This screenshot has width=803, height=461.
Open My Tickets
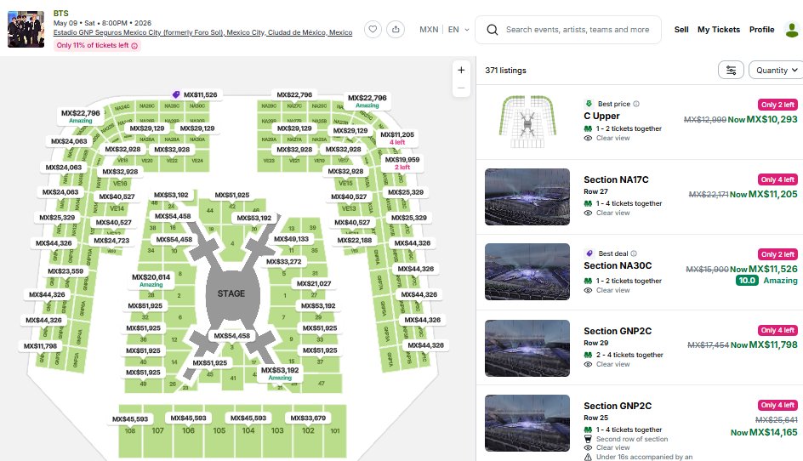pos(719,30)
